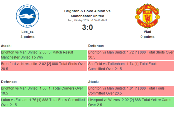Click the lower-left Defence heading

tap(9, 82)
